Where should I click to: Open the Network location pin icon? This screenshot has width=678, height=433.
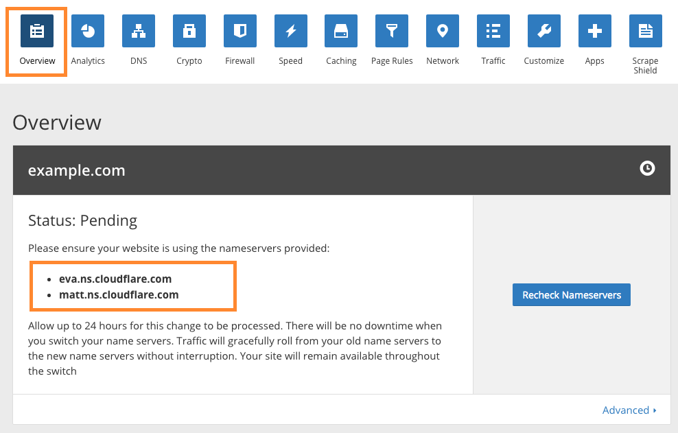[443, 31]
